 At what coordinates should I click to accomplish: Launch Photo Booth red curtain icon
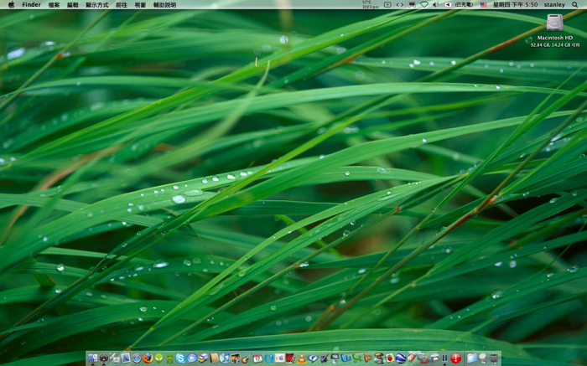tap(290, 358)
